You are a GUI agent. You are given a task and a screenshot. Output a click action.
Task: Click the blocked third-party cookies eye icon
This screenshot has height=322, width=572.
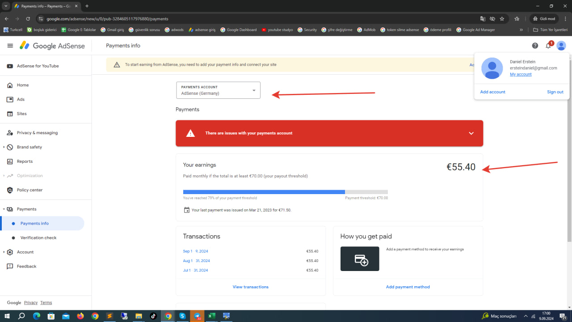(492, 19)
